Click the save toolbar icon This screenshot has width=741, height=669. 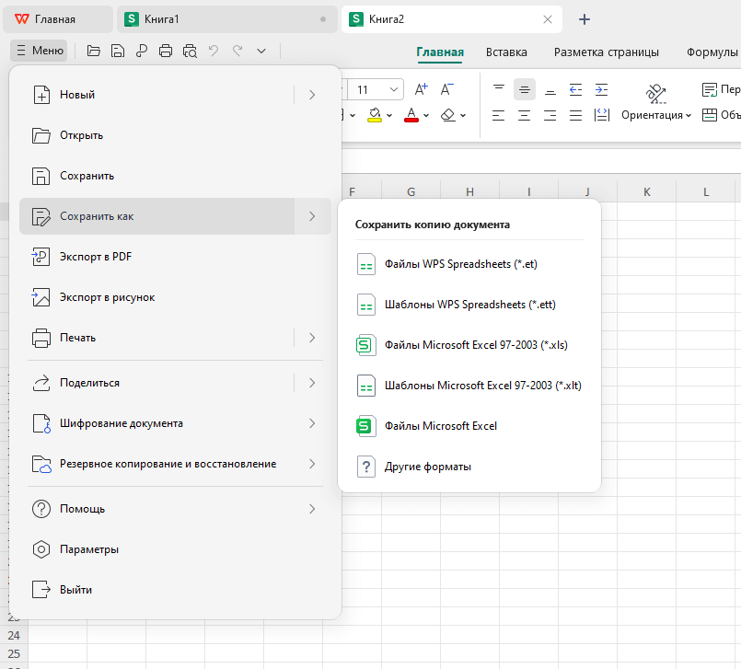click(118, 51)
